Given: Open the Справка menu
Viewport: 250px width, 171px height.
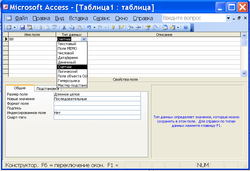Looking at the screenshot, I should pyautogui.click(x=143, y=18).
